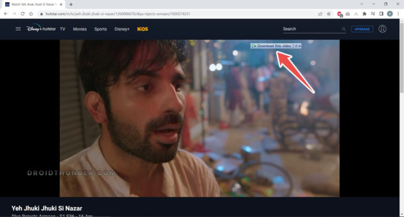Share this page from the address bar
This screenshot has width=404, height=217.
(x=320, y=14)
